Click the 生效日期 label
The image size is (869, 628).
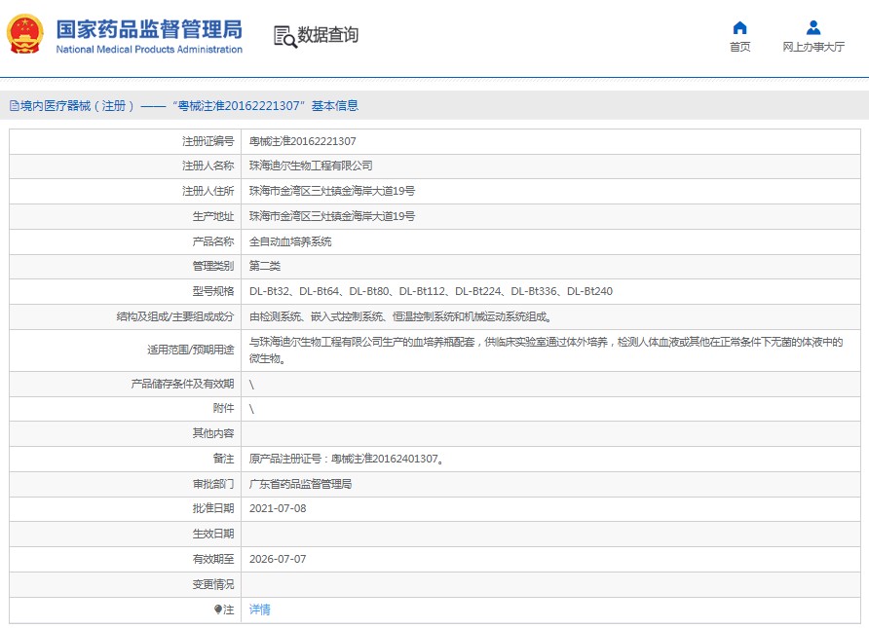coord(212,534)
